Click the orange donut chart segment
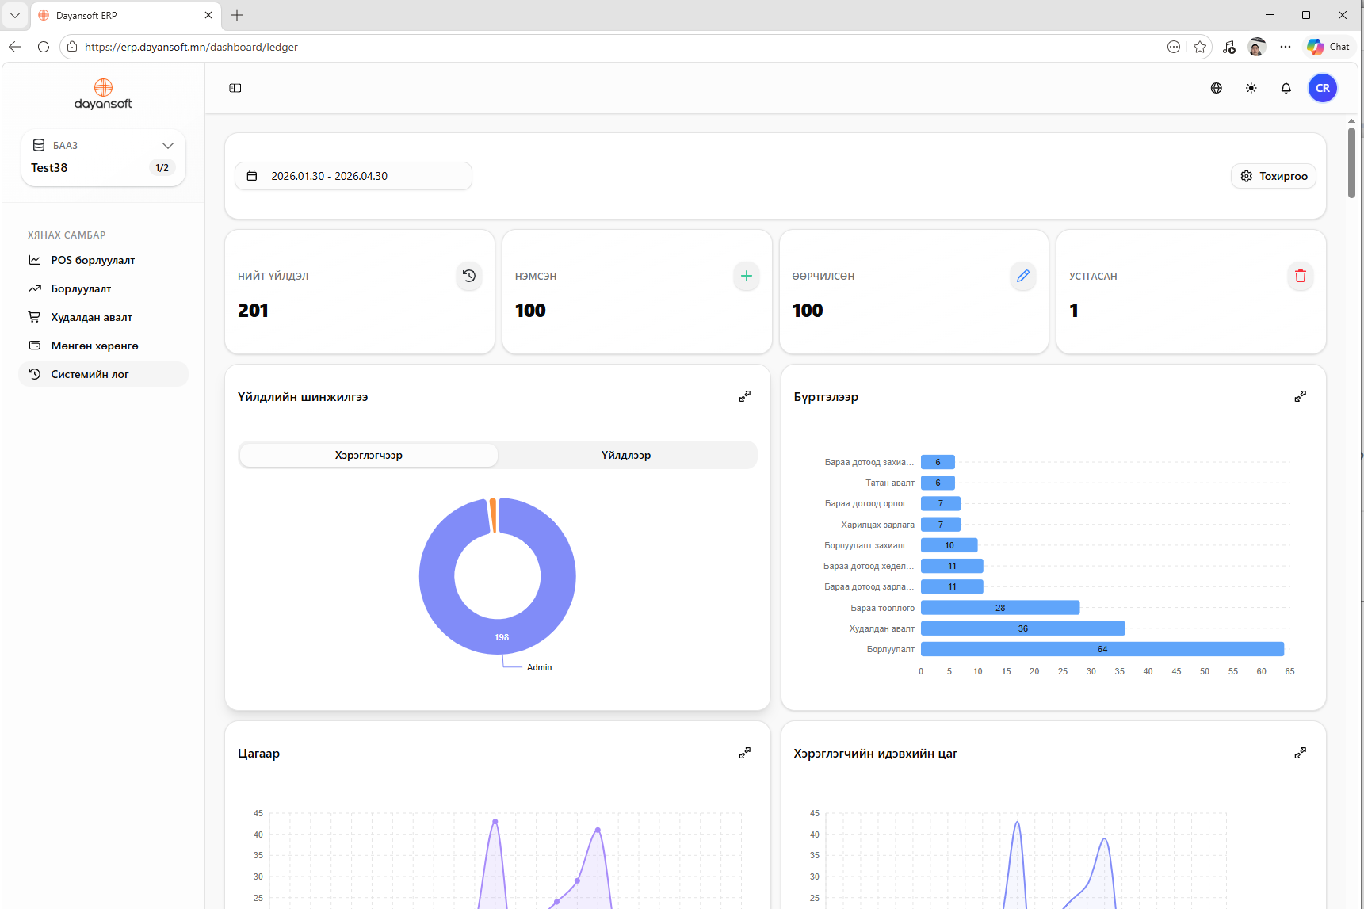This screenshot has width=1364, height=909. [493, 515]
